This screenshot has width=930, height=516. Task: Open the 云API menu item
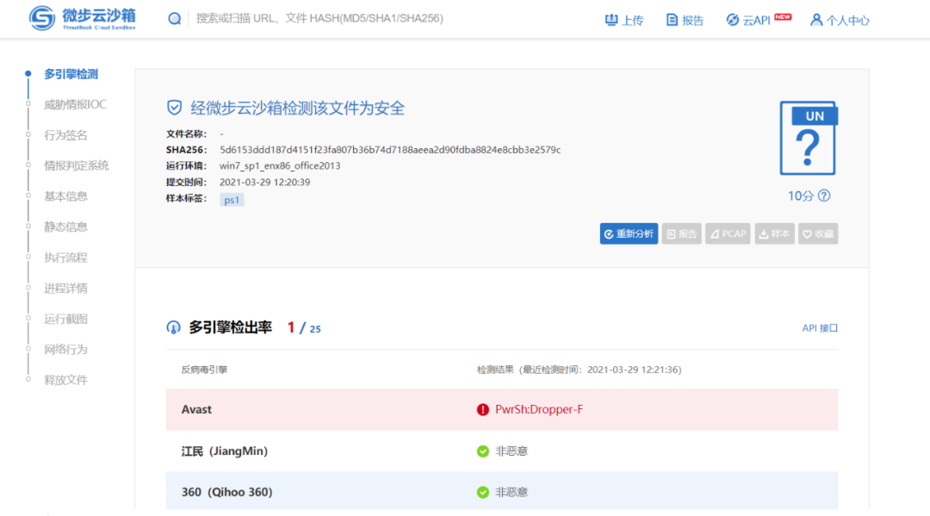click(x=759, y=20)
